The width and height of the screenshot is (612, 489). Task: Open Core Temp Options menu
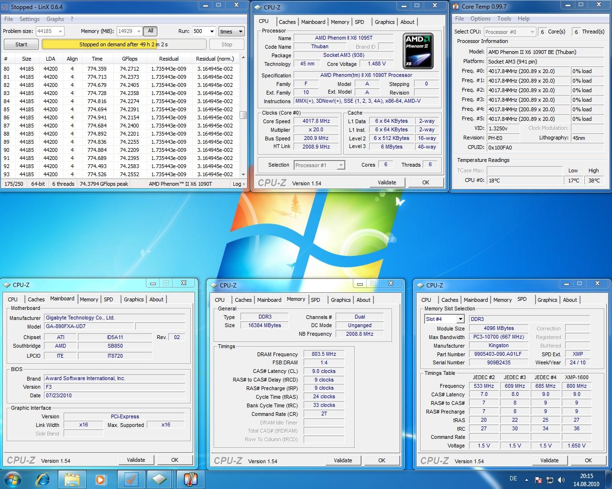[481, 19]
